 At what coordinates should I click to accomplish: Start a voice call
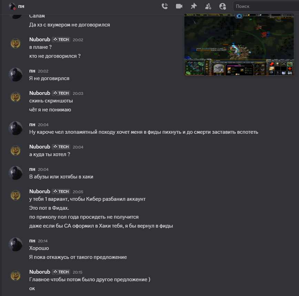[x=165, y=6]
